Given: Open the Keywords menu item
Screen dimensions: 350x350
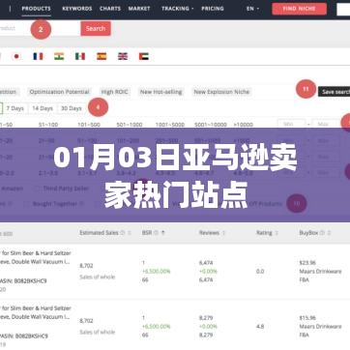Looking at the screenshot, I should pos(77,9).
